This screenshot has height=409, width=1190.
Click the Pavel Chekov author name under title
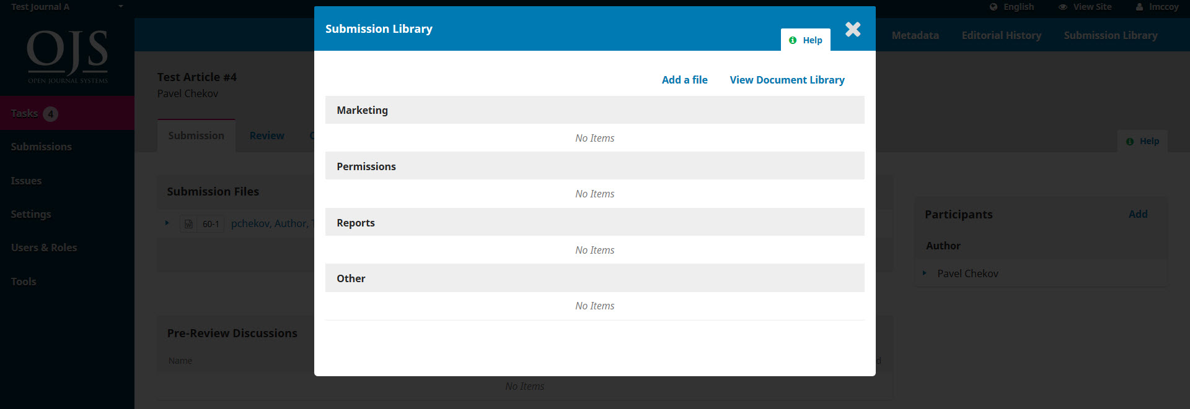click(x=188, y=93)
